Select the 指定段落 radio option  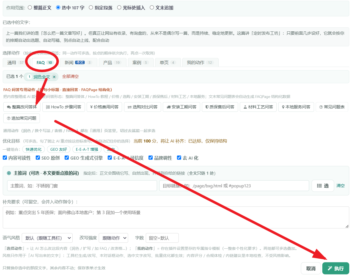[x=91, y=8]
